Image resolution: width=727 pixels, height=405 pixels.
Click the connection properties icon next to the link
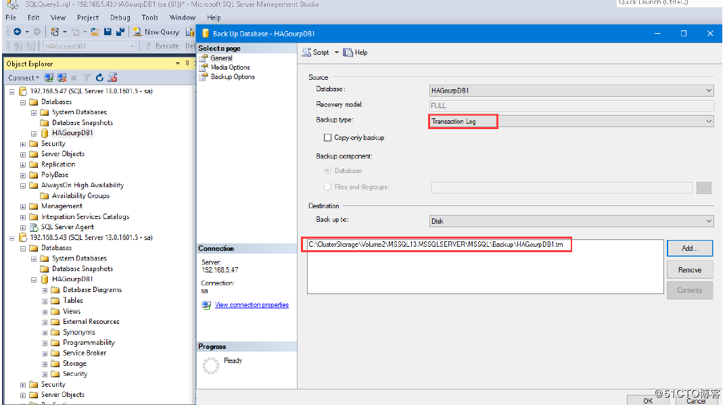(x=206, y=305)
